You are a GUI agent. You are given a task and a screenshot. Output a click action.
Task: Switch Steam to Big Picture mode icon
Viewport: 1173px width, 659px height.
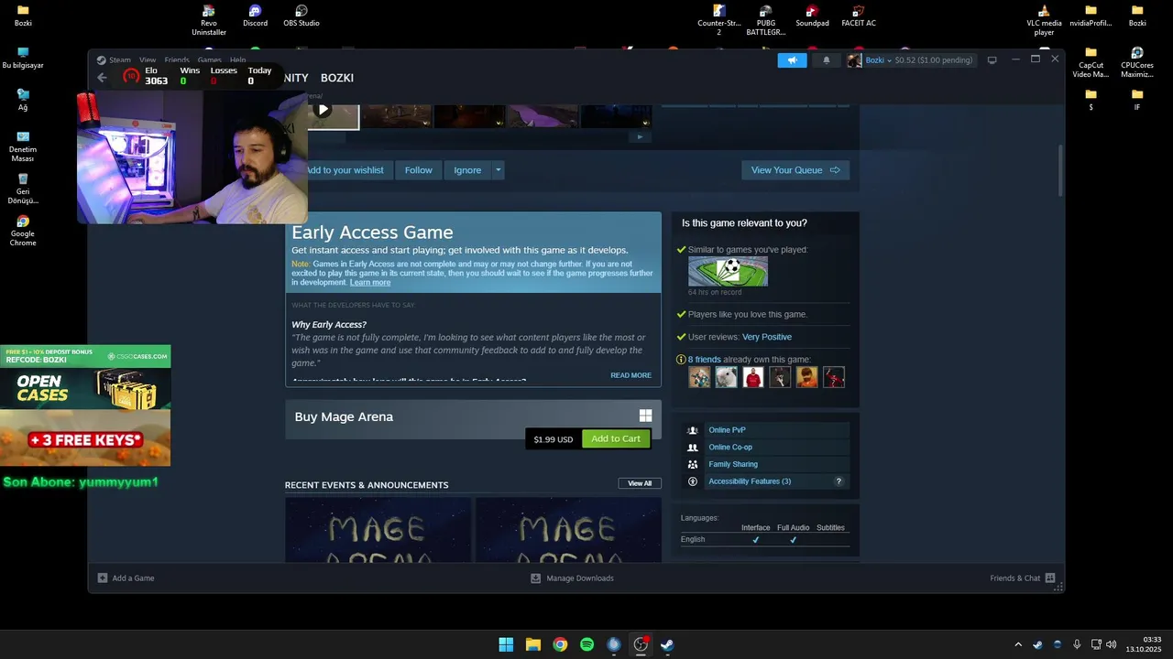coord(992,60)
